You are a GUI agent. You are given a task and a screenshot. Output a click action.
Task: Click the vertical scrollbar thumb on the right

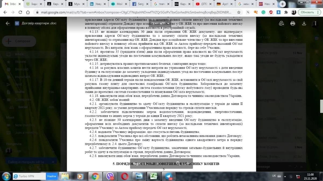(321, 106)
